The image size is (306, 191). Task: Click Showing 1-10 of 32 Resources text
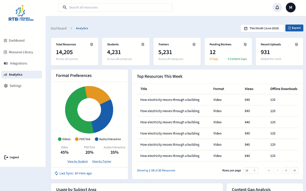point(156,170)
